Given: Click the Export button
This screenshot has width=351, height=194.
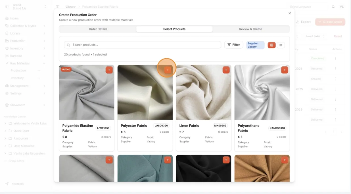Looking at the screenshot, I should [303, 22].
